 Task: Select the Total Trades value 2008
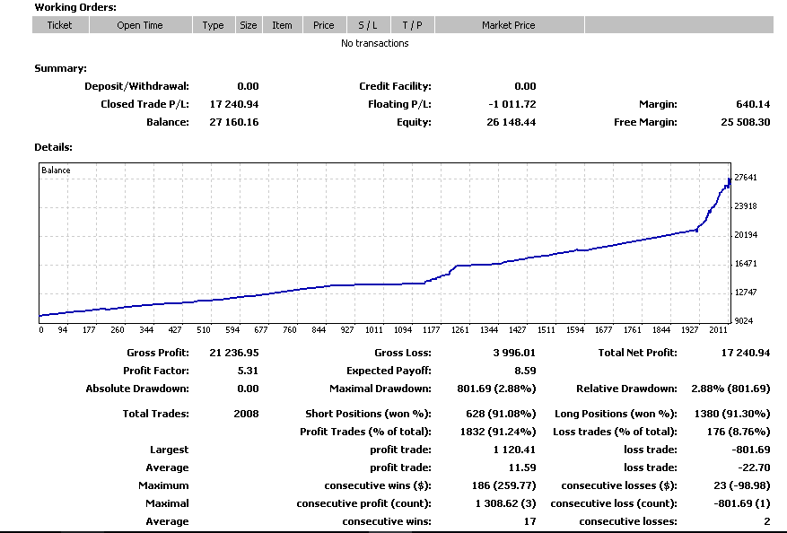tap(245, 414)
